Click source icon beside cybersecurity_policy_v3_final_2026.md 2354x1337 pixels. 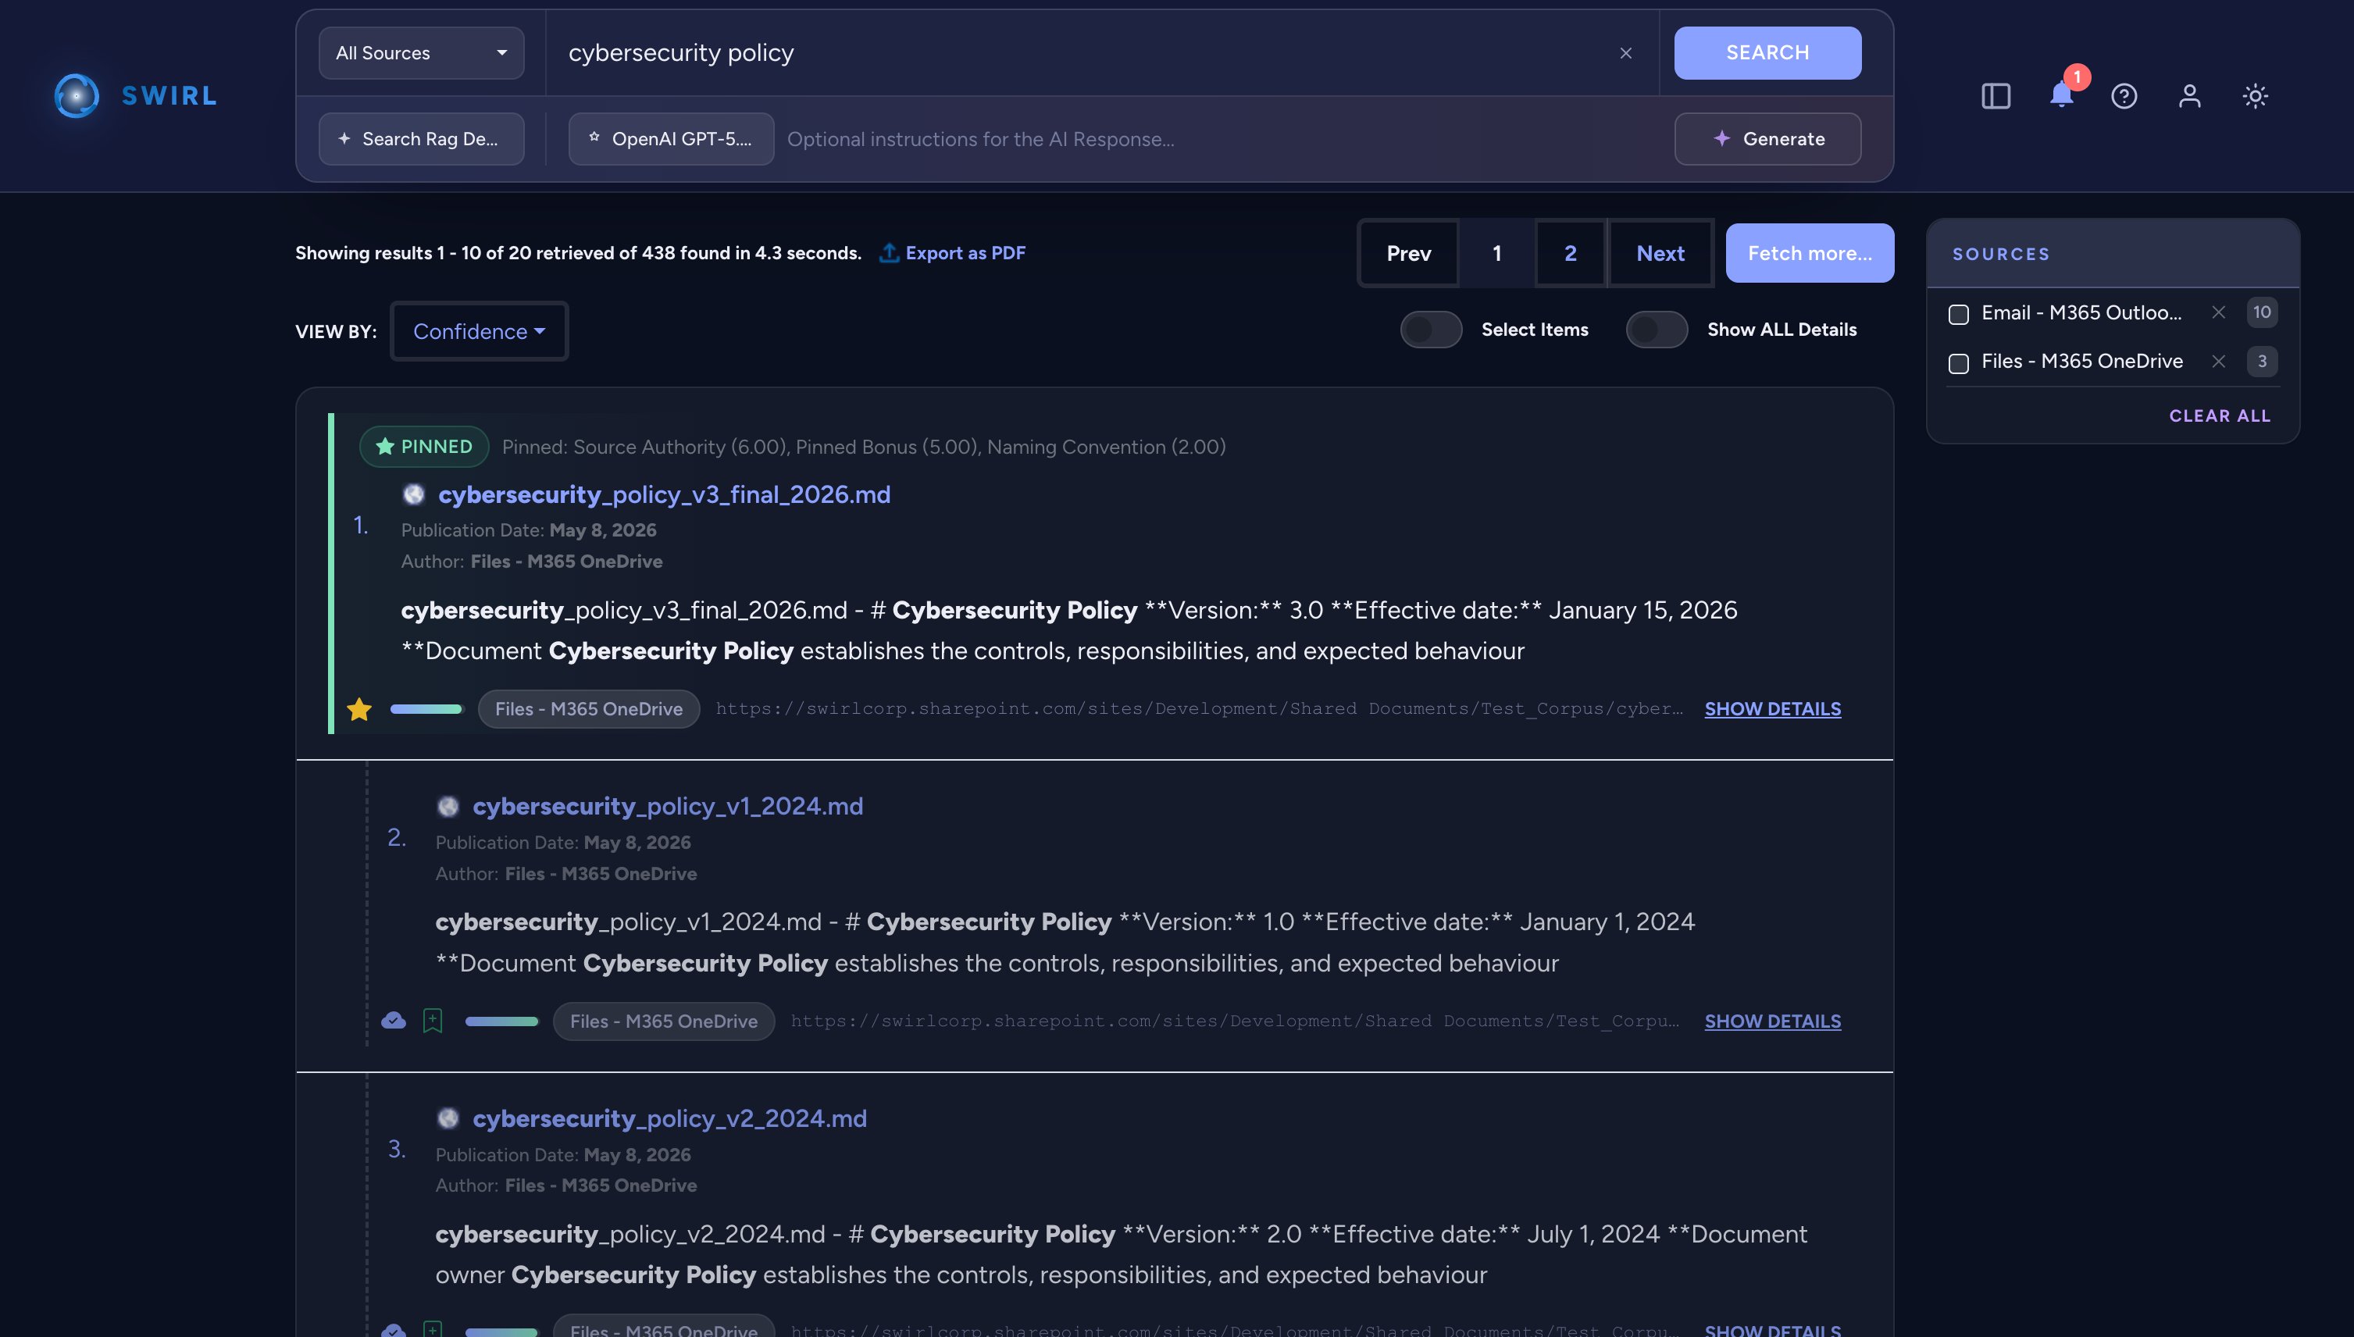(414, 494)
